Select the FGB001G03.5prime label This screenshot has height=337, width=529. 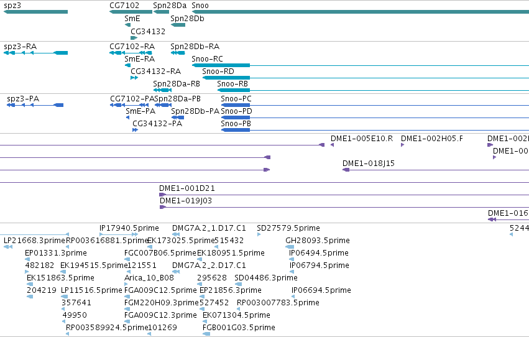point(239,328)
